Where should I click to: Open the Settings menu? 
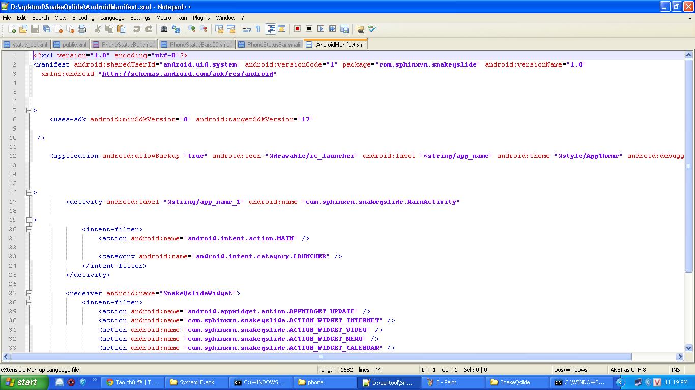140,18
